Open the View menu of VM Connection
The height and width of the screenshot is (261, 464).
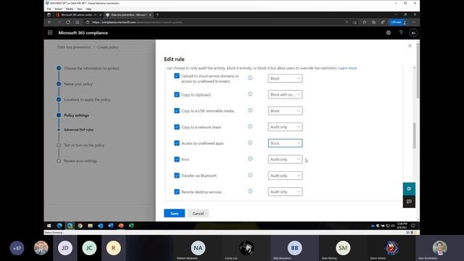coord(80,9)
